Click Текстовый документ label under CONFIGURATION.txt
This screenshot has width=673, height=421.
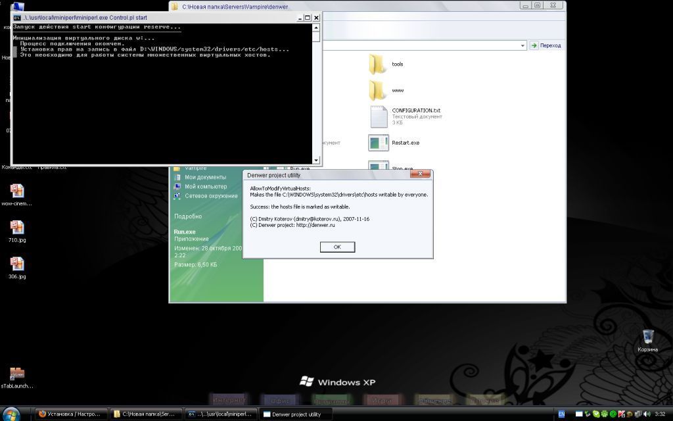(417, 116)
